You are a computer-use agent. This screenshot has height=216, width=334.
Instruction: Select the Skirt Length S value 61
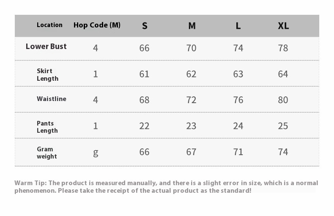pyautogui.click(x=144, y=74)
